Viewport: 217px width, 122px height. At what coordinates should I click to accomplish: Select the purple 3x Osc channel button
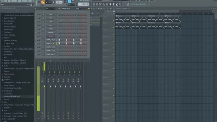[x=51, y=36]
